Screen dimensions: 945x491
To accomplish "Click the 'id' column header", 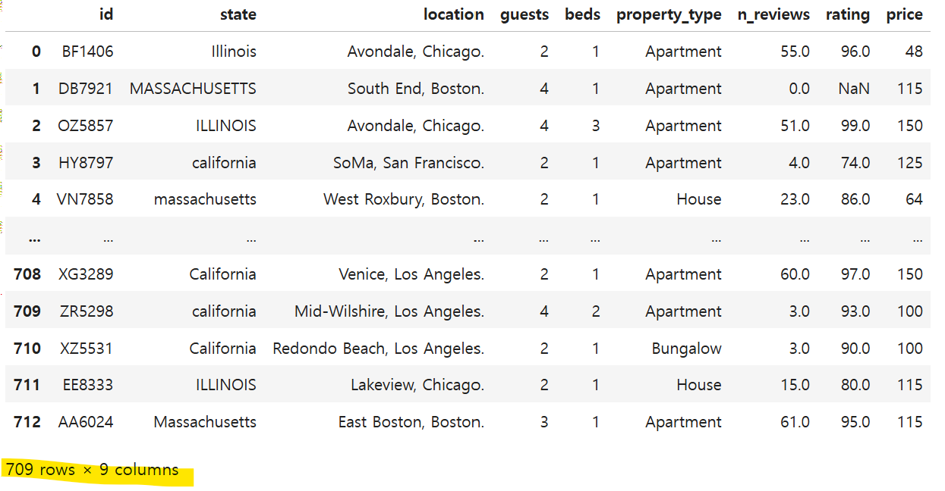I will click(x=106, y=14).
